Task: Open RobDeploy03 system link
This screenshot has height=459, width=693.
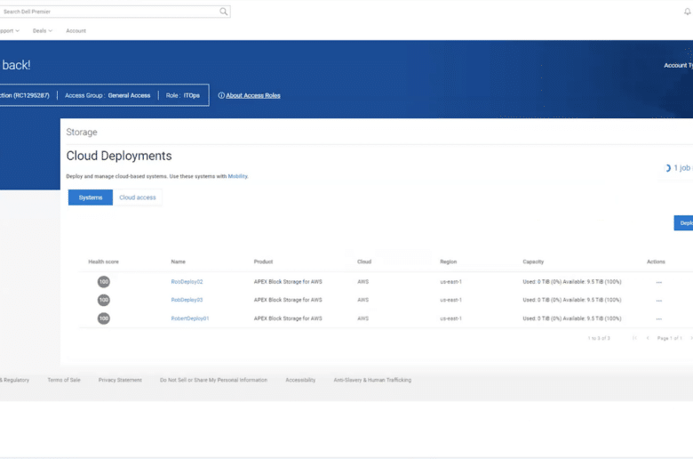Action: (187, 300)
